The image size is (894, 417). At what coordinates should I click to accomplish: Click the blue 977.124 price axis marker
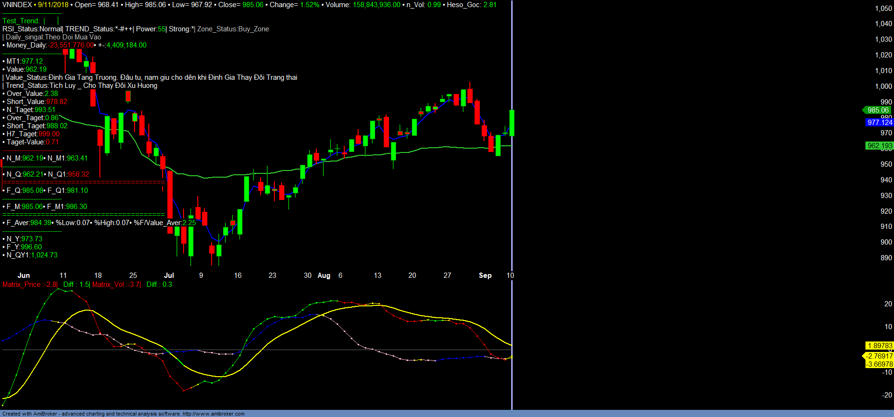pyautogui.click(x=879, y=123)
